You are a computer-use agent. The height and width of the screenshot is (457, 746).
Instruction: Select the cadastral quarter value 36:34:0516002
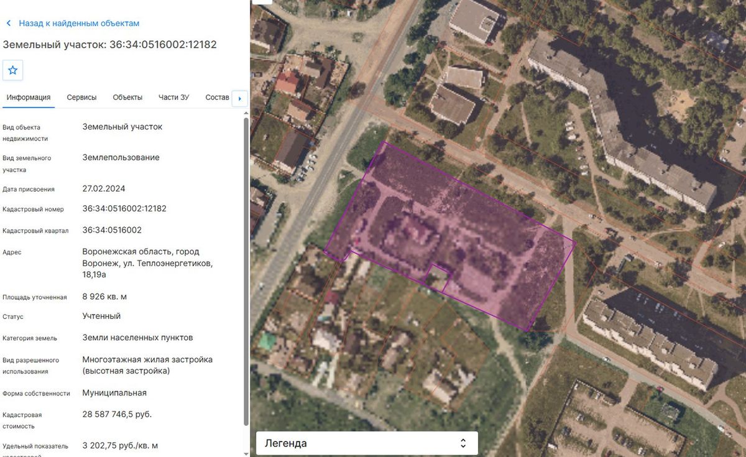click(x=112, y=230)
